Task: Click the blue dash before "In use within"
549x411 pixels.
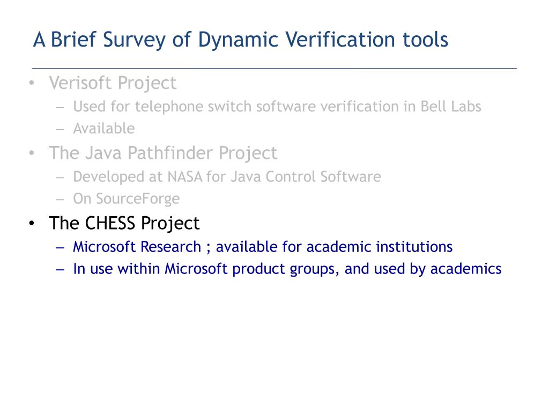Action: 60,269
